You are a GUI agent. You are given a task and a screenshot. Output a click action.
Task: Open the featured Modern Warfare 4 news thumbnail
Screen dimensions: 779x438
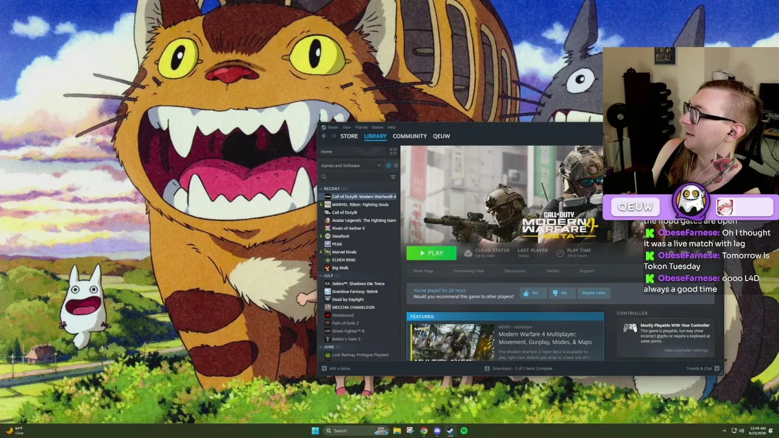453,341
